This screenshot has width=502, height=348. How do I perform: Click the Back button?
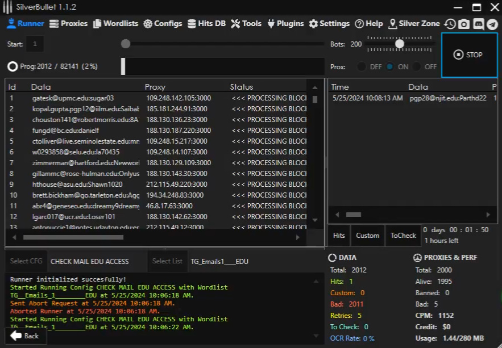click(x=26, y=336)
